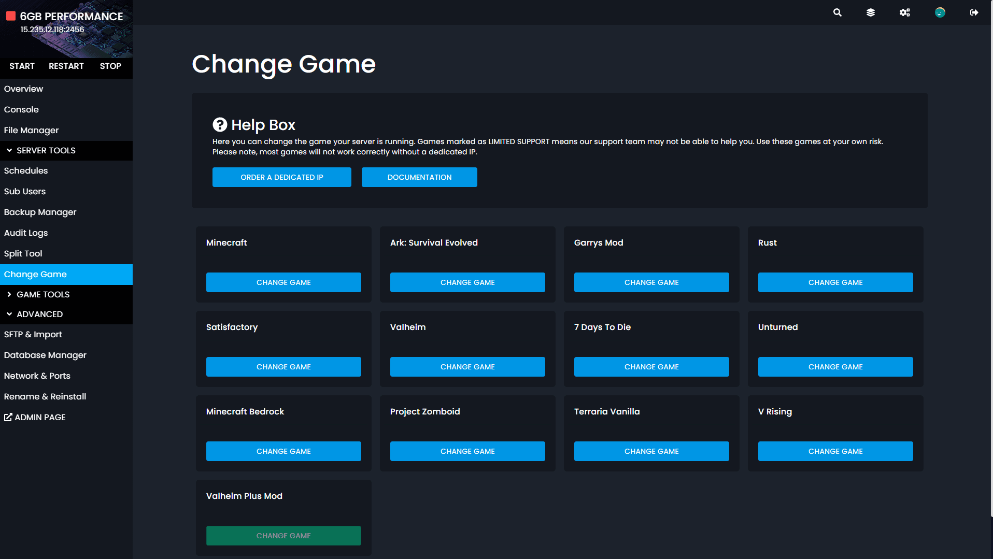Open File Manager
993x559 pixels.
[x=66, y=130]
